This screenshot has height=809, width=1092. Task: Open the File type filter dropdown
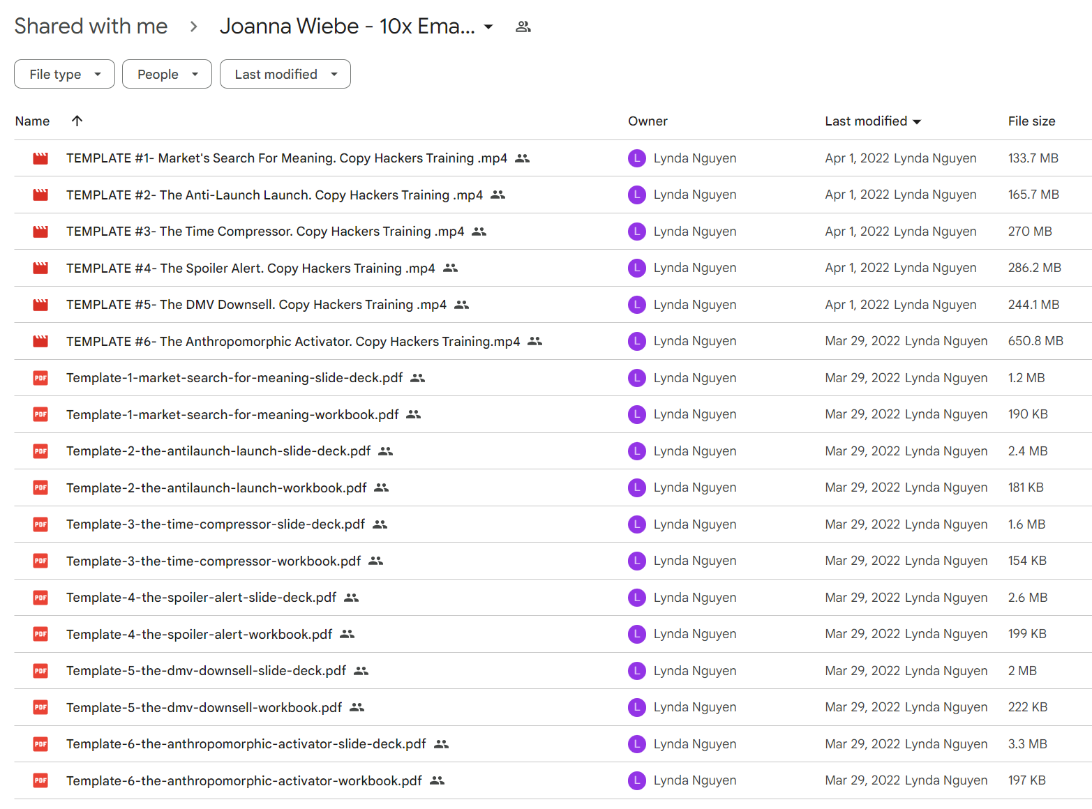(64, 74)
